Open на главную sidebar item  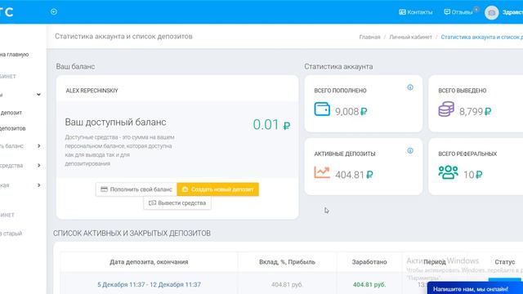tap(14, 55)
